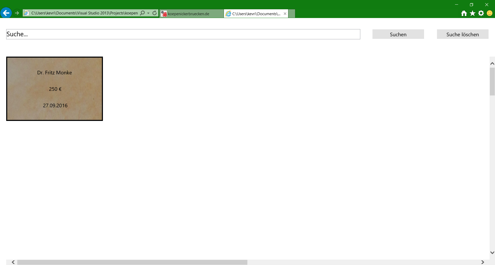
Task: Click the feedback smiley icon
Action: [490, 13]
